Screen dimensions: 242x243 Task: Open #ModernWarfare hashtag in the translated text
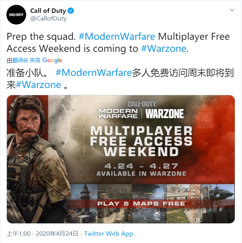94,73
